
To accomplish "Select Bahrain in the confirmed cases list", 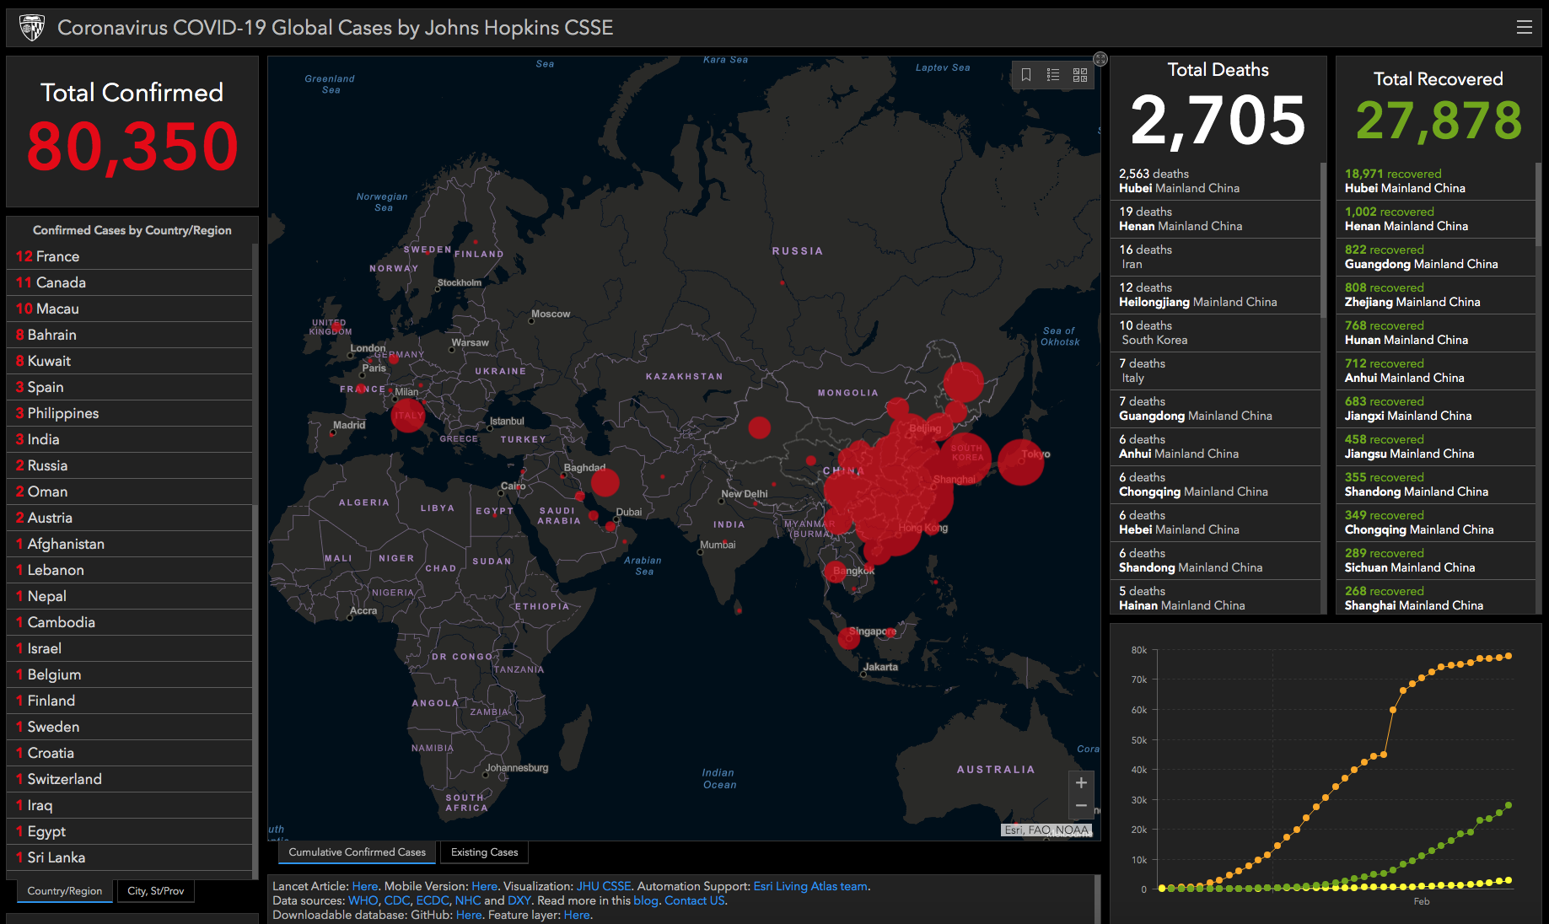I will pyautogui.click(x=129, y=335).
